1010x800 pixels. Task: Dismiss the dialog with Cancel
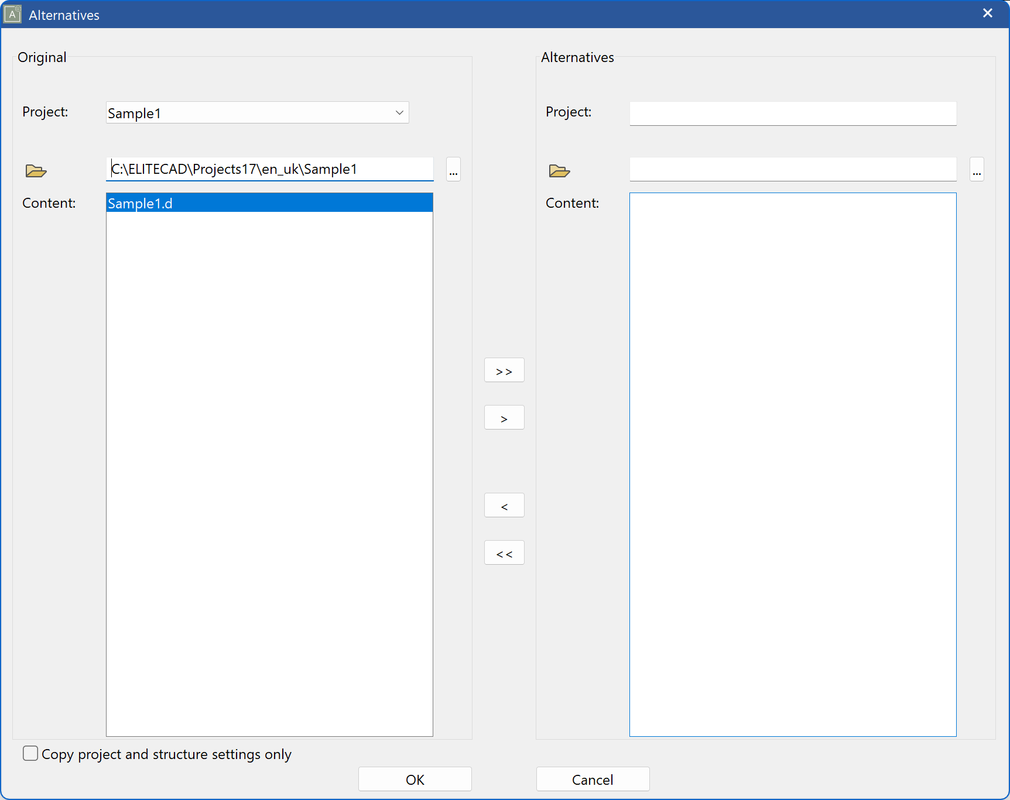593,779
